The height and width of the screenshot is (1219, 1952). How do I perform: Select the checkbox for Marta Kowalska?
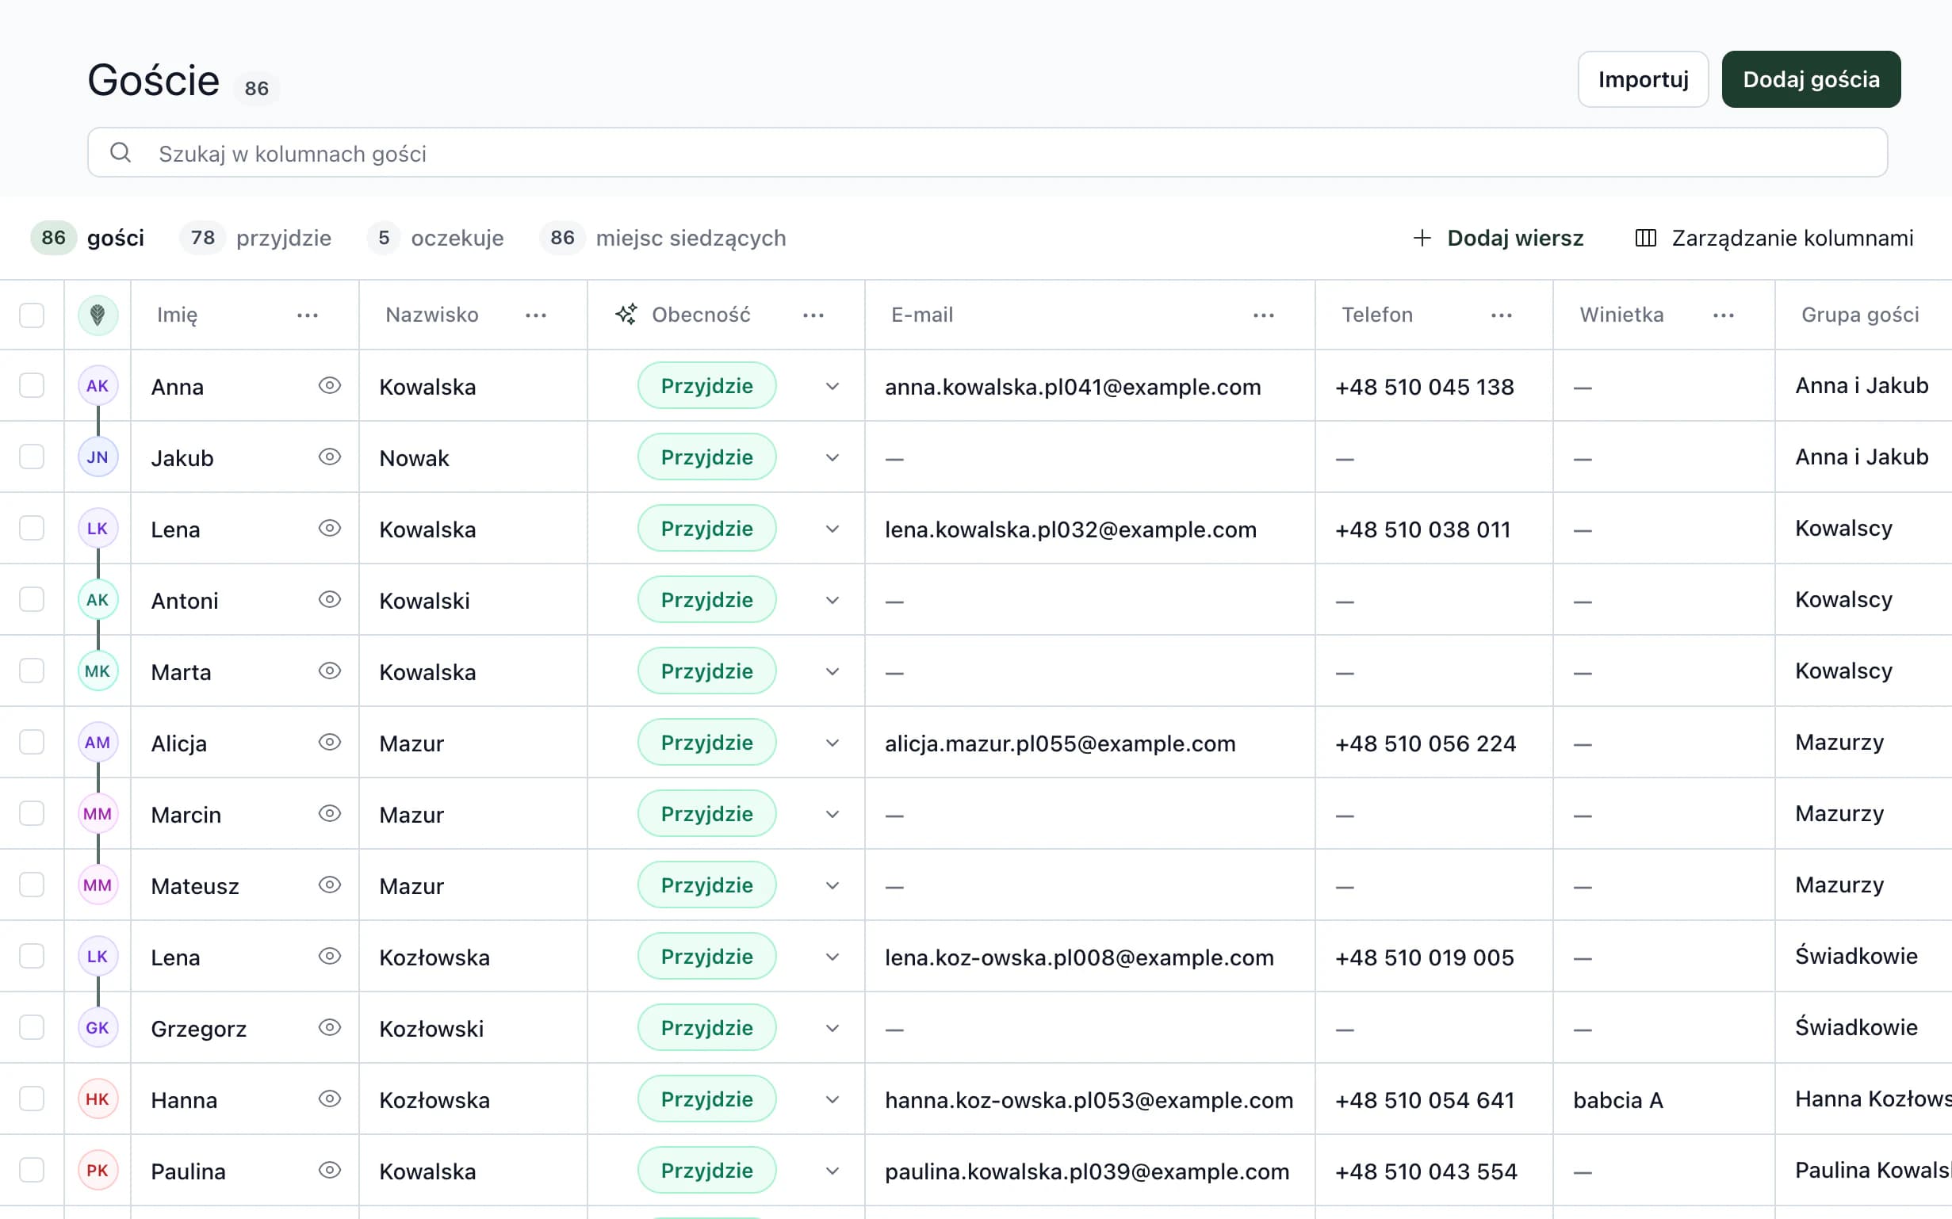[x=32, y=671]
